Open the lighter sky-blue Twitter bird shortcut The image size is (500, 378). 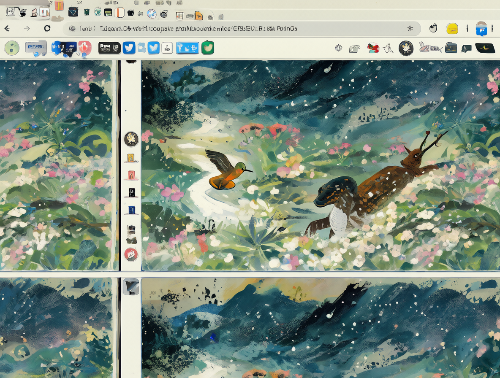pos(153,48)
